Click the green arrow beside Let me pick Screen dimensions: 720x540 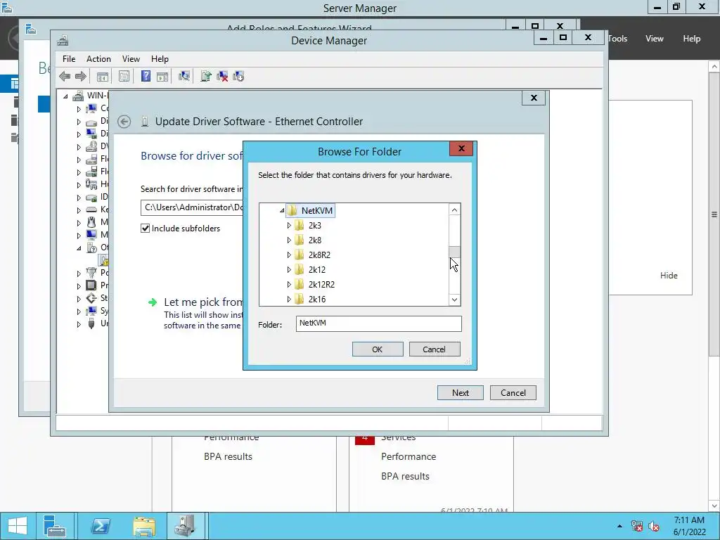[x=153, y=302]
